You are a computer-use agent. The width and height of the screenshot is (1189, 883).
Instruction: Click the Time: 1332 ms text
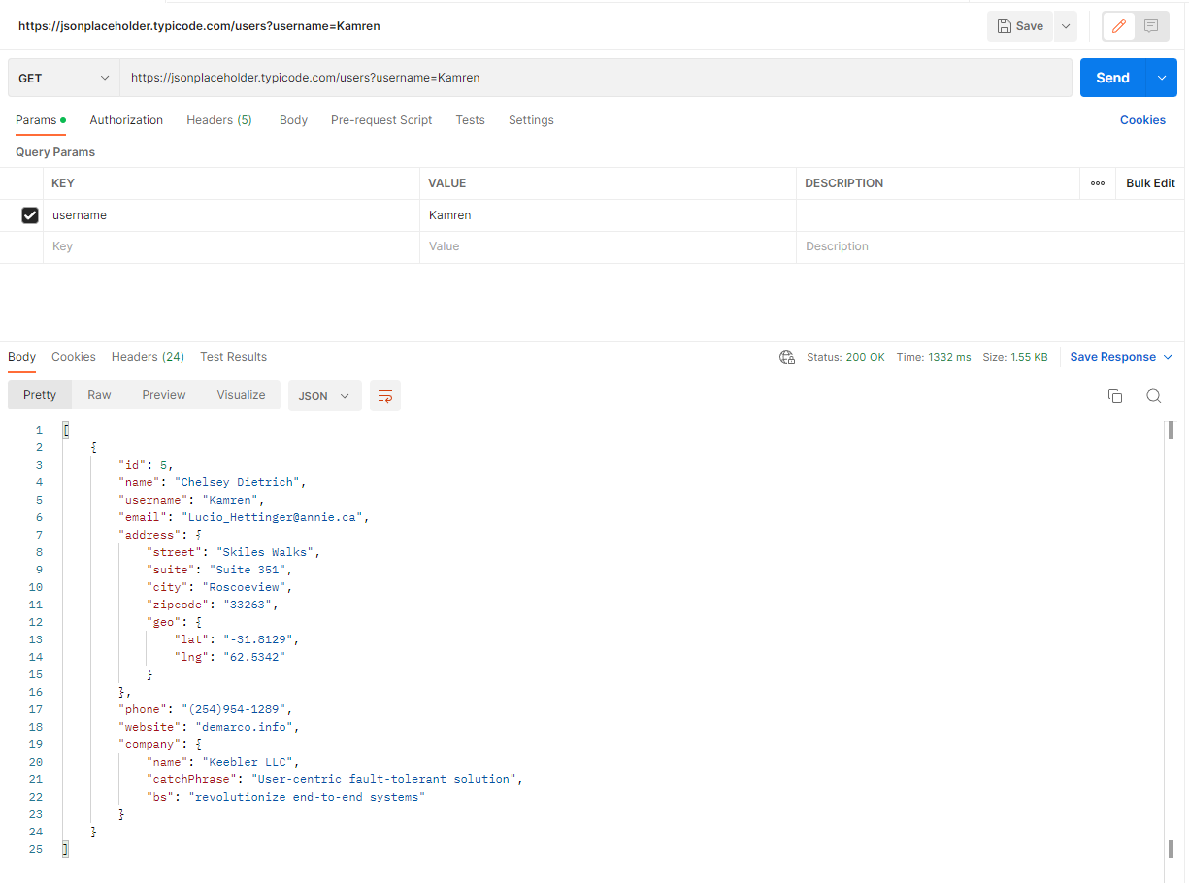[934, 357]
